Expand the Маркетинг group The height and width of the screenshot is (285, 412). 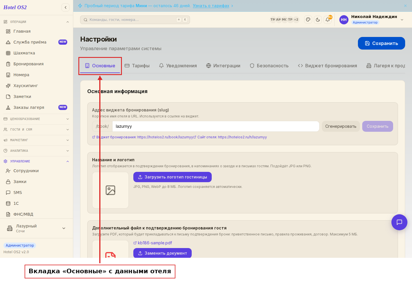(36, 140)
